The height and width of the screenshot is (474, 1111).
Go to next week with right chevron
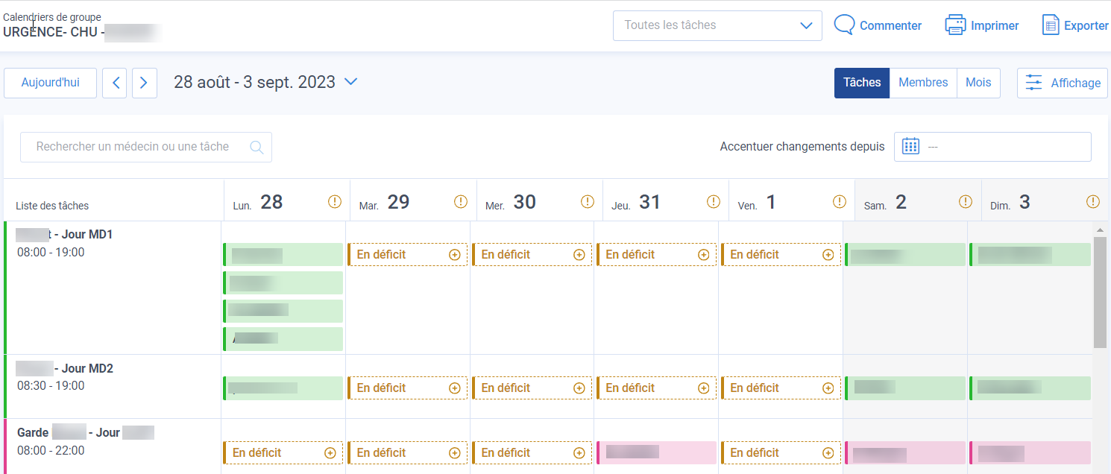click(x=145, y=83)
